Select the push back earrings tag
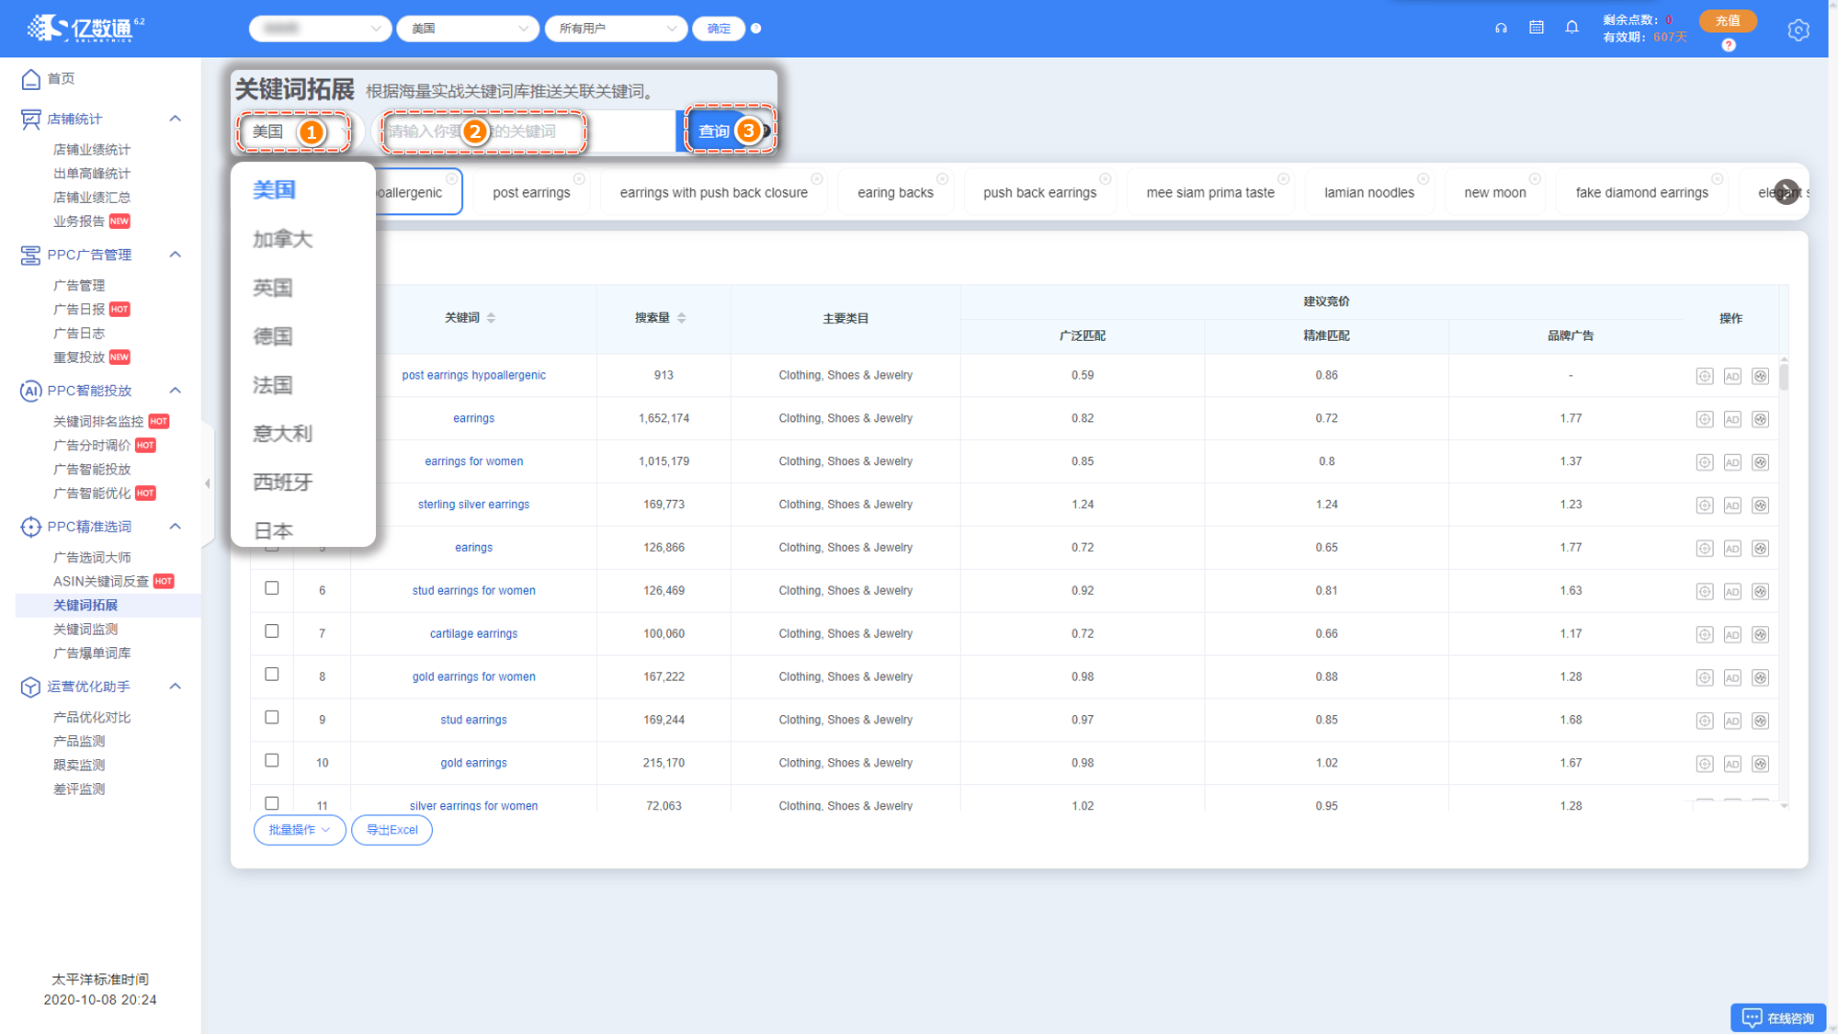The height and width of the screenshot is (1034, 1838). [1040, 193]
